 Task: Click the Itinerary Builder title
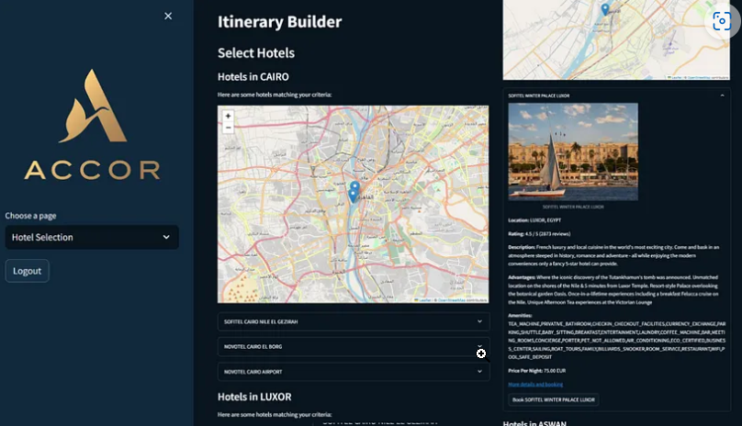280,22
